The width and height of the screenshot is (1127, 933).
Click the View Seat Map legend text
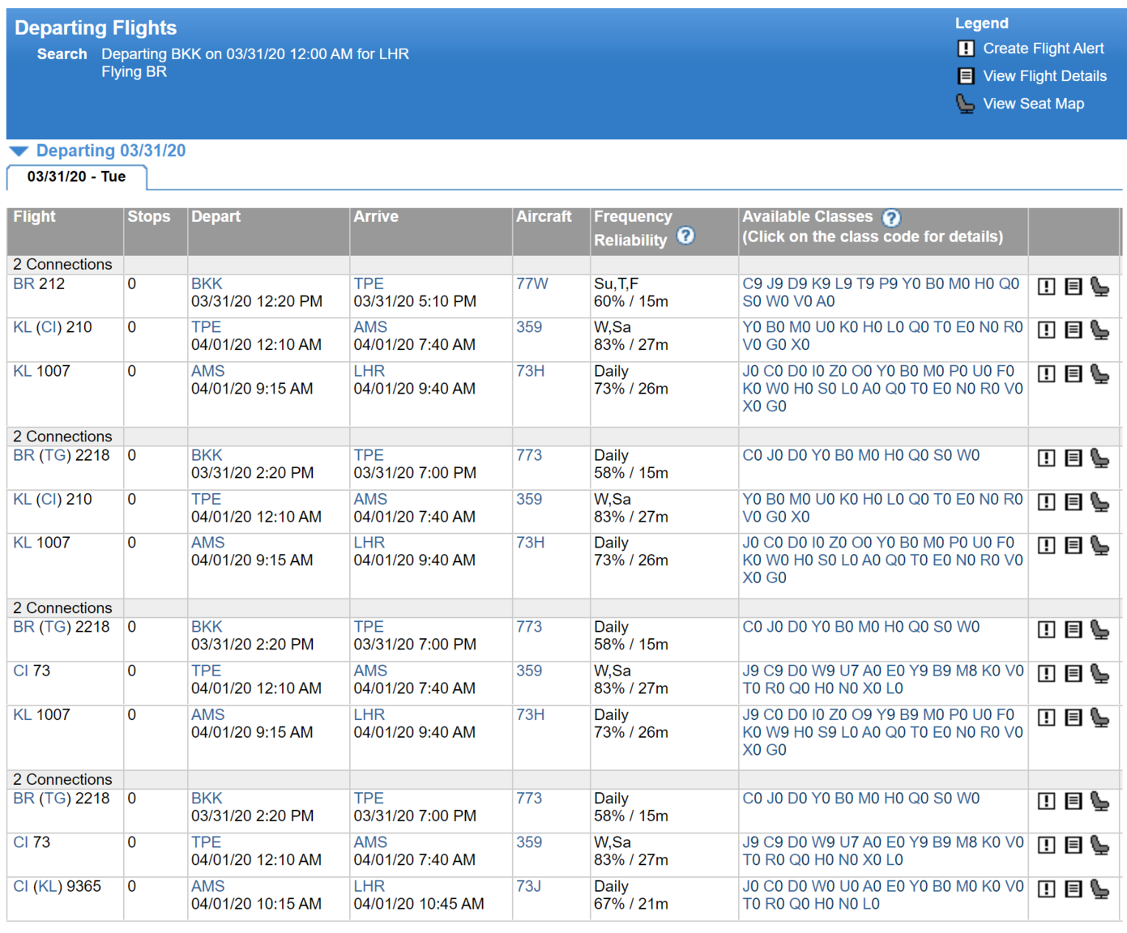1034,104
